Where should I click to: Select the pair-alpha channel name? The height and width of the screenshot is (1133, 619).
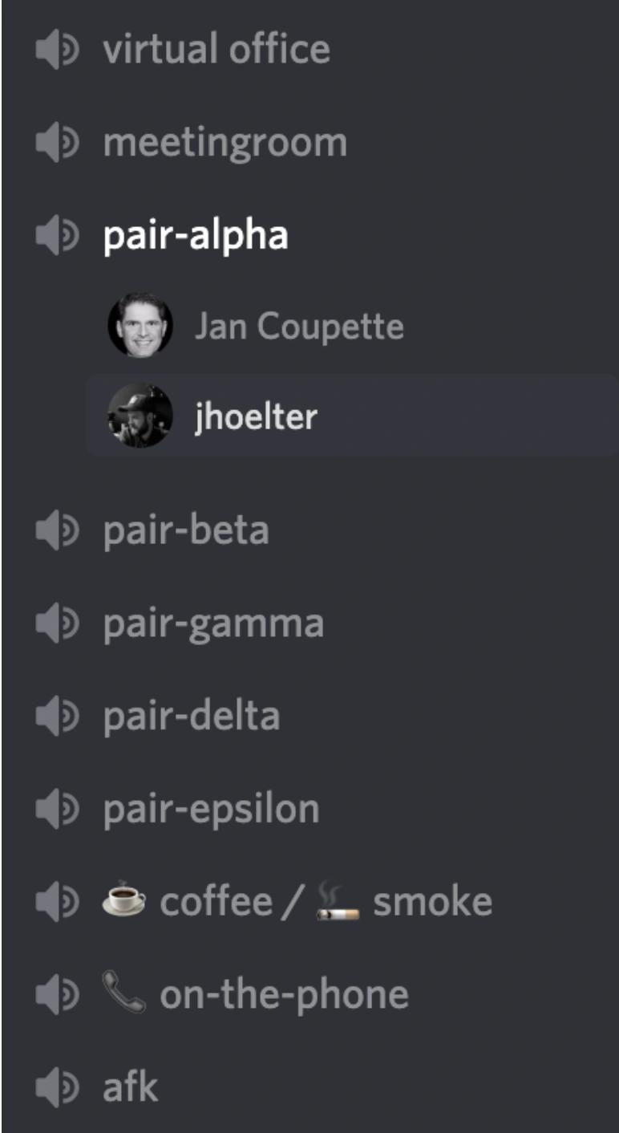(196, 236)
